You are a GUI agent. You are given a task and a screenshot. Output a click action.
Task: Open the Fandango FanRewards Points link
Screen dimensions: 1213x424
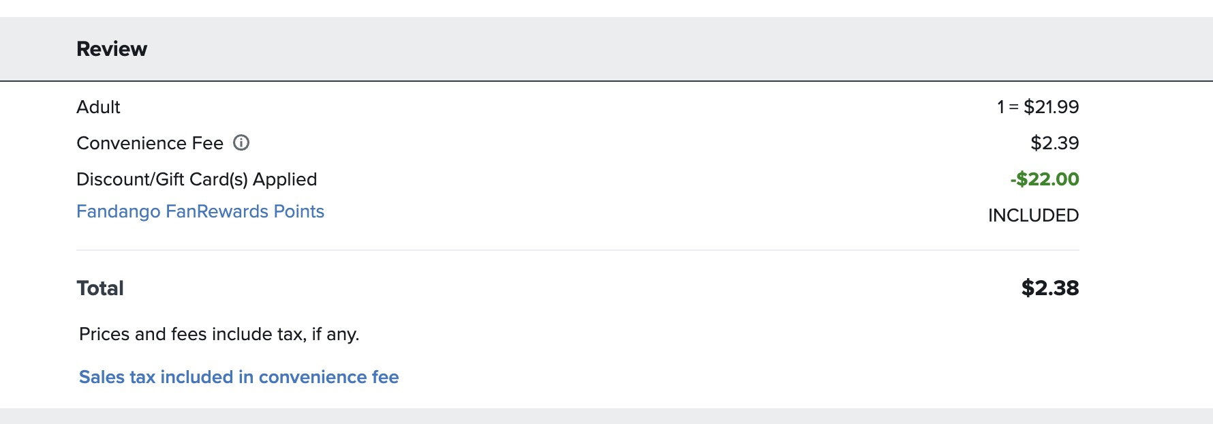pyautogui.click(x=200, y=211)
